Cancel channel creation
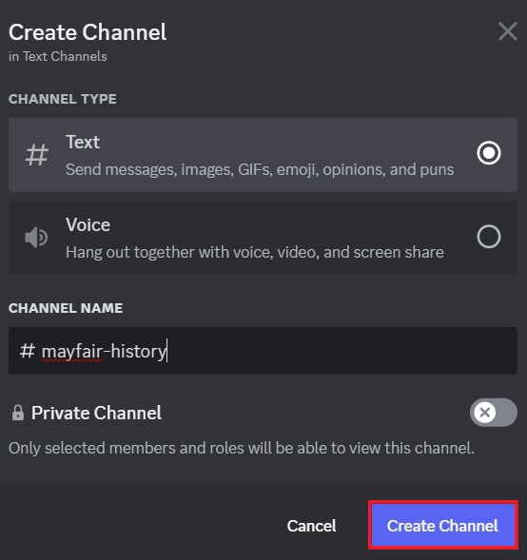The image size is (527, 560). [x=311, y=526]
